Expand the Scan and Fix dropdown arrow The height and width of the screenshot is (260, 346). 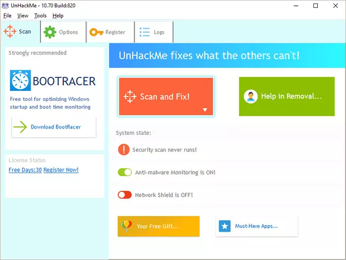(205, 110)
